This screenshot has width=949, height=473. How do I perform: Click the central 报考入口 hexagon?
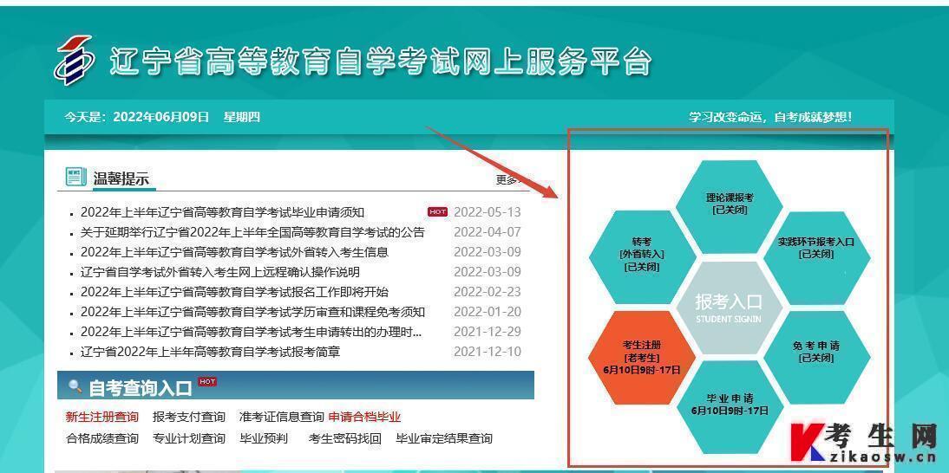pos(729,308)
